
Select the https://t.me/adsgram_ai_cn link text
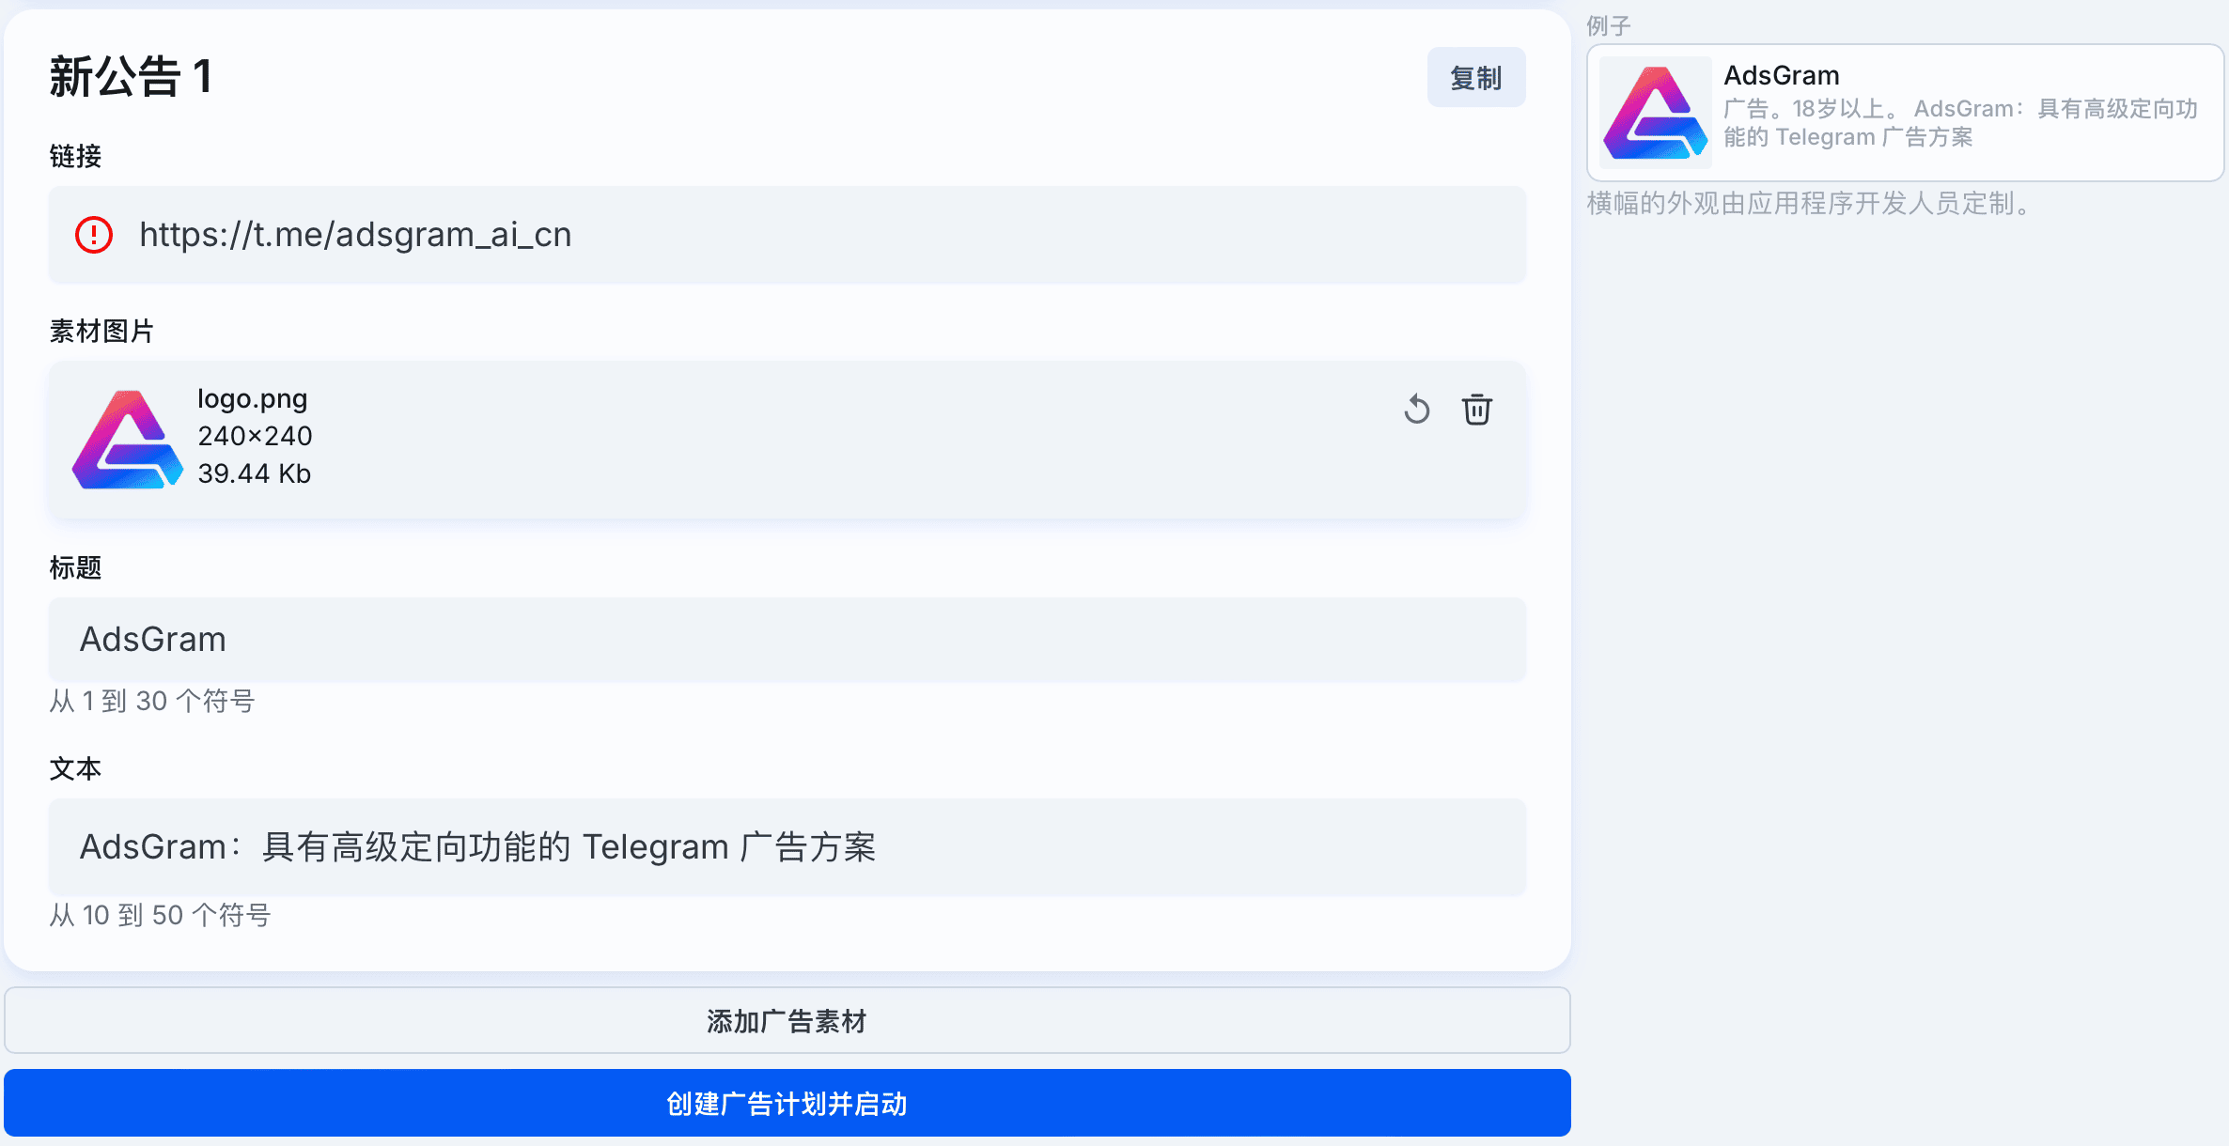click(356, 235)
